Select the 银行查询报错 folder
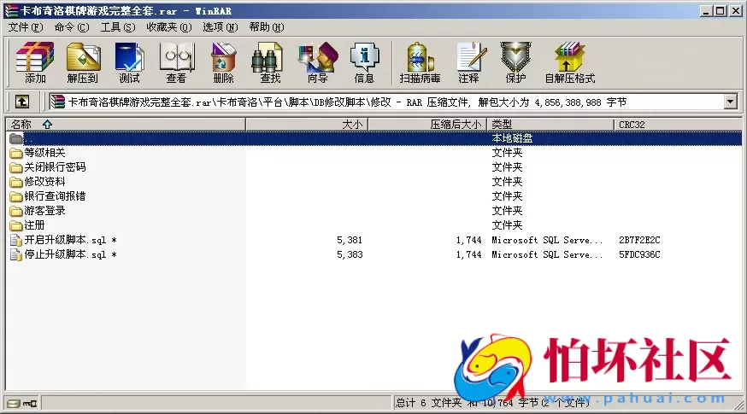 (x=55, y=196)
